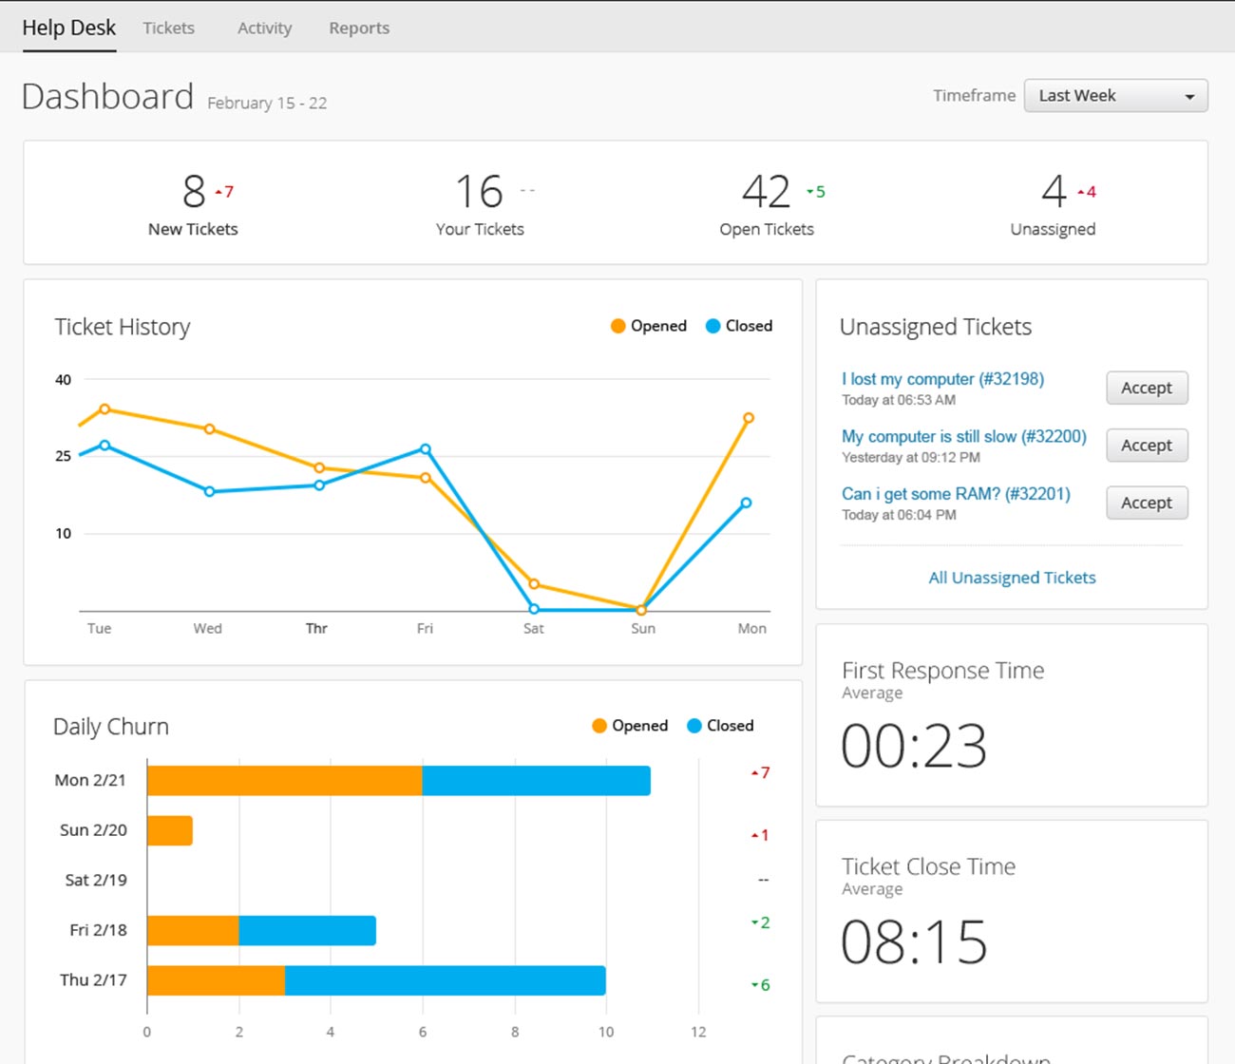Image resolution: width=1235 pixels, height=1064 pixels.
Task: Click the blue Closed bar for Mon 2/21
Action: point(537,781)
